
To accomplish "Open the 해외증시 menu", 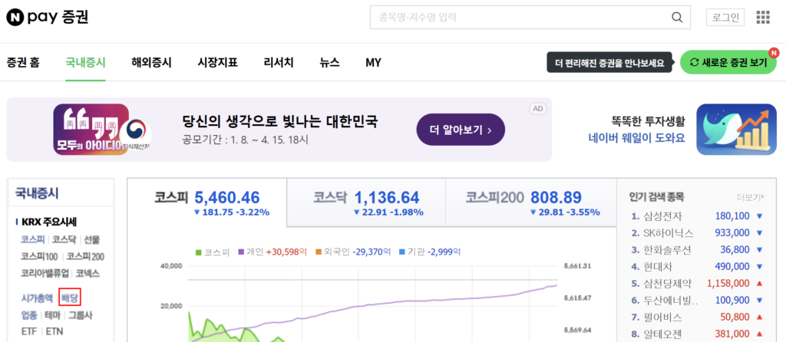I will pos(151,63).
